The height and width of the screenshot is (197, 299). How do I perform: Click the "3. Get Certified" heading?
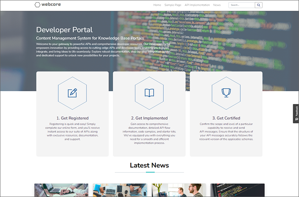[x=226, y=118]
